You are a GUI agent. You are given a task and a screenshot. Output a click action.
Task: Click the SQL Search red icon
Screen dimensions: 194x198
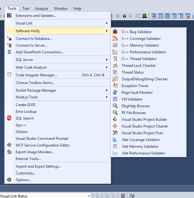[9, 118]
